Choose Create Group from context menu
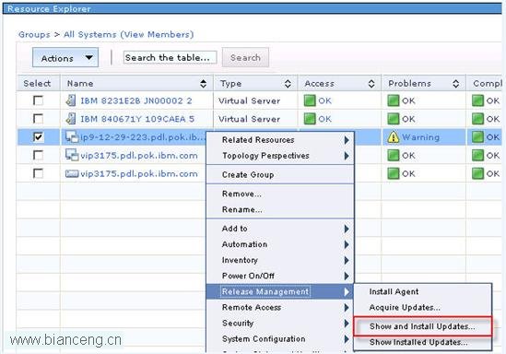Screen dimensions: 506x354 click(x=280, y=174)
